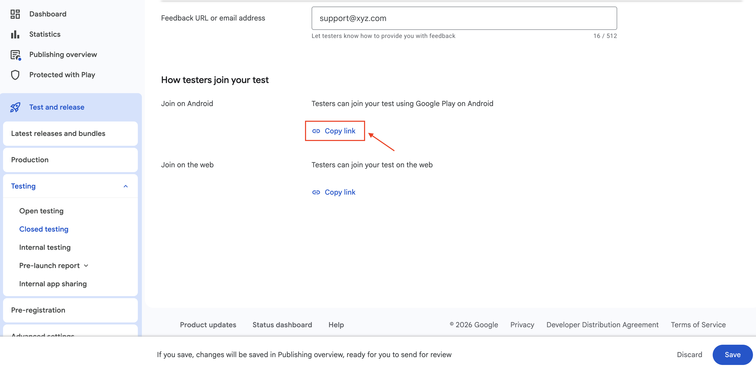Click the 'Join on Android' label

tap(187, 104)
